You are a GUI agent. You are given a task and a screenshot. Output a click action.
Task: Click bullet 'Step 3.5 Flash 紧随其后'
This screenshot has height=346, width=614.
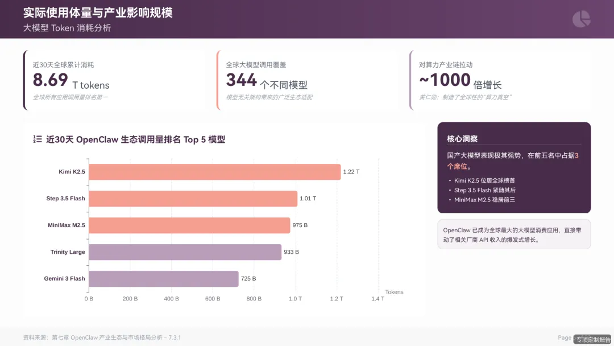pyautogui.click(x=485, y=190)
